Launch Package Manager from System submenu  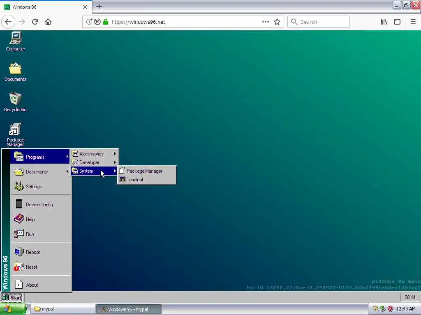147,171
